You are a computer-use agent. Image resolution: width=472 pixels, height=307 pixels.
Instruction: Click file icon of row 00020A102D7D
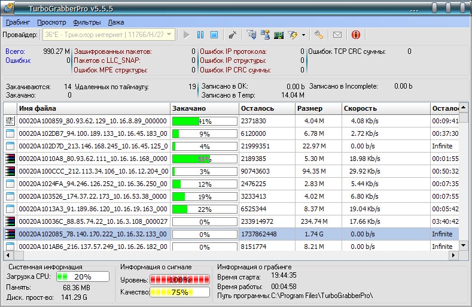[10, 146]
